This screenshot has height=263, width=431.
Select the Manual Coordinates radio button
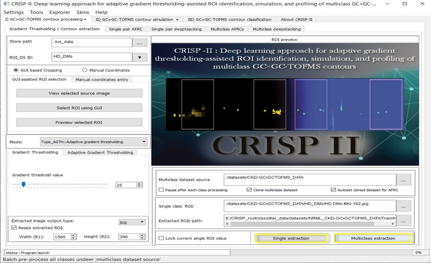tap(85, 70)
